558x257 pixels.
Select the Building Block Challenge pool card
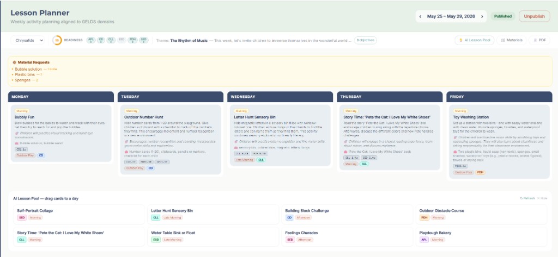click(347, 214)
